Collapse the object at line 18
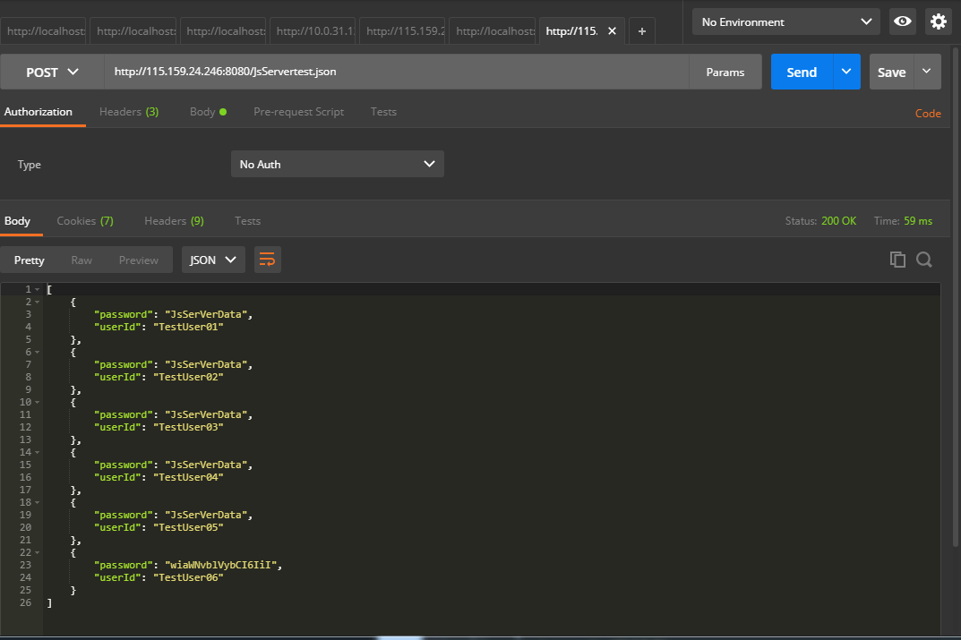This screenshot has height=640, width=961. [38, 503]
